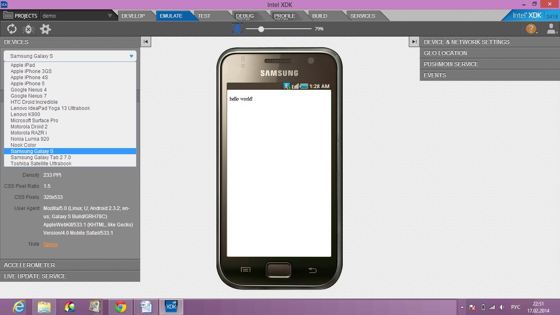Select Apple iPad from device list
Viewport: 560px width, 315px height.
70,65
